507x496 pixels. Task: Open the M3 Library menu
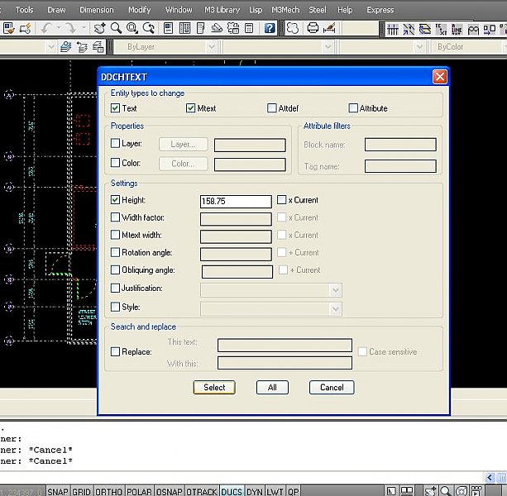(221, 10)
